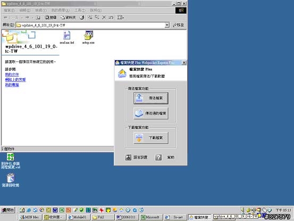Click the Delete X toolbar icon
Image resolution: width=294 pixels, height=221 pixels.
pyautogui.click(x=104, y=18)
